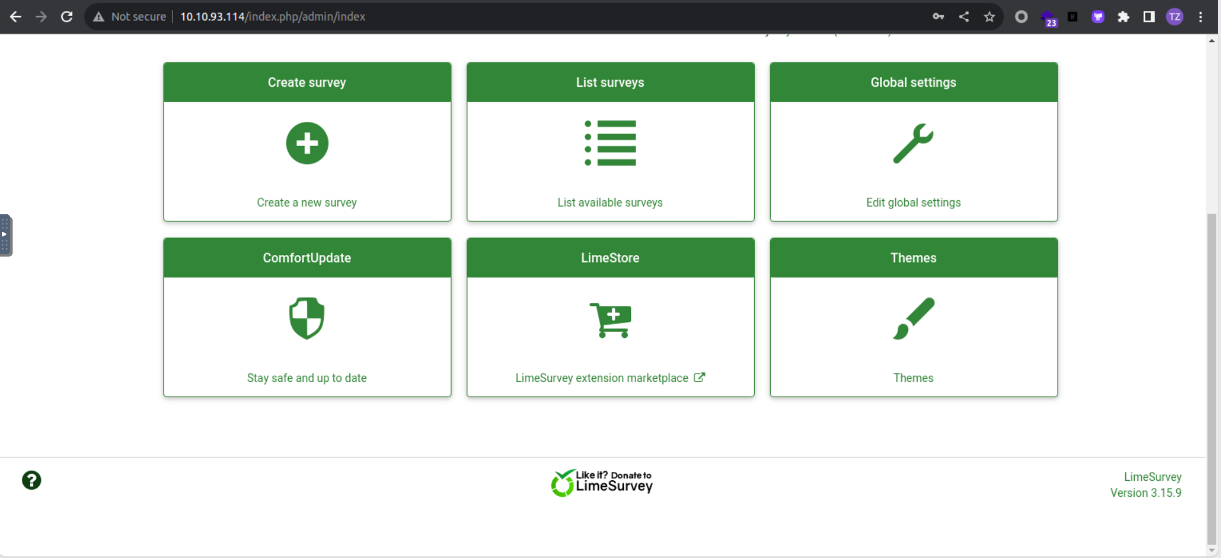Click the circular extension icon in toolbar
This screenshot has width=1221, height=558.
point(1021,17)
